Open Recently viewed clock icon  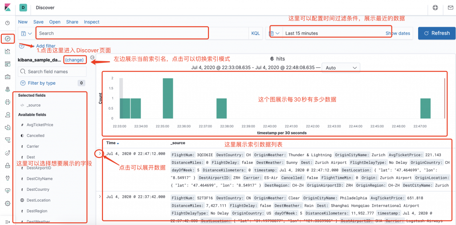pos(8,23)
